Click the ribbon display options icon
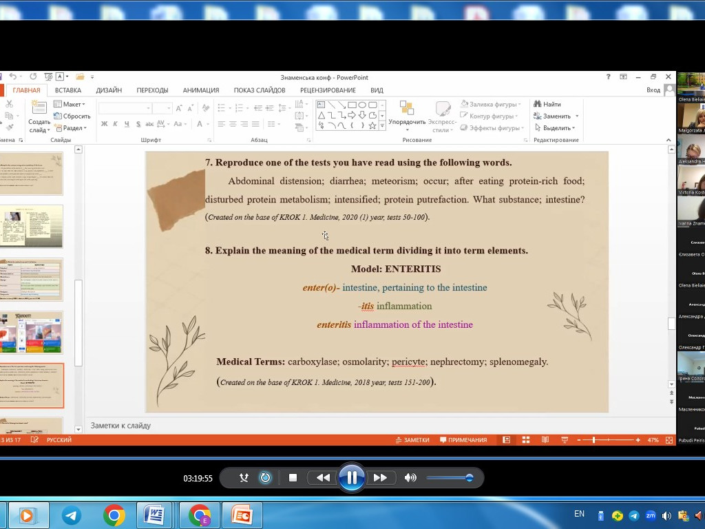 pos(623,77)
